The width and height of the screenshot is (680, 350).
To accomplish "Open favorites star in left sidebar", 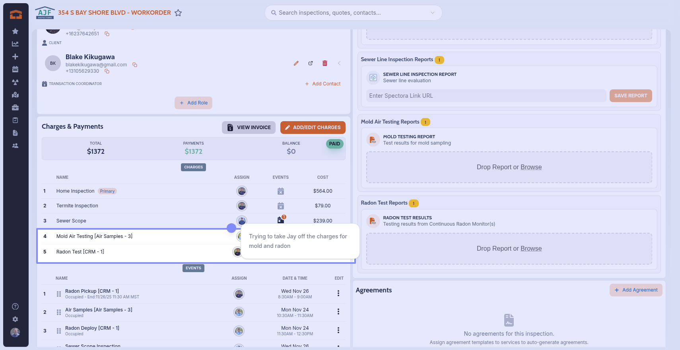I will tap(15, 31).
